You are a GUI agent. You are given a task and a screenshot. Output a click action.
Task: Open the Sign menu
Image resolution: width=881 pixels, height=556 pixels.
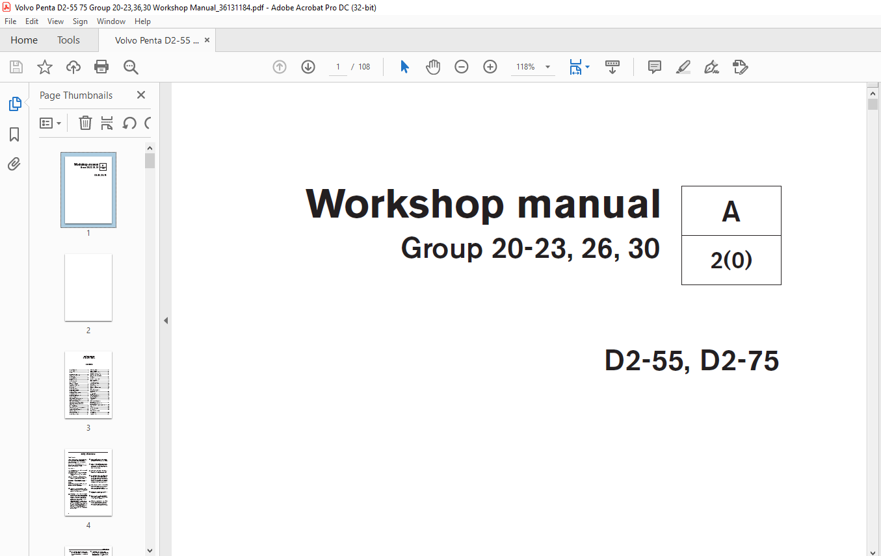(81, 21)
